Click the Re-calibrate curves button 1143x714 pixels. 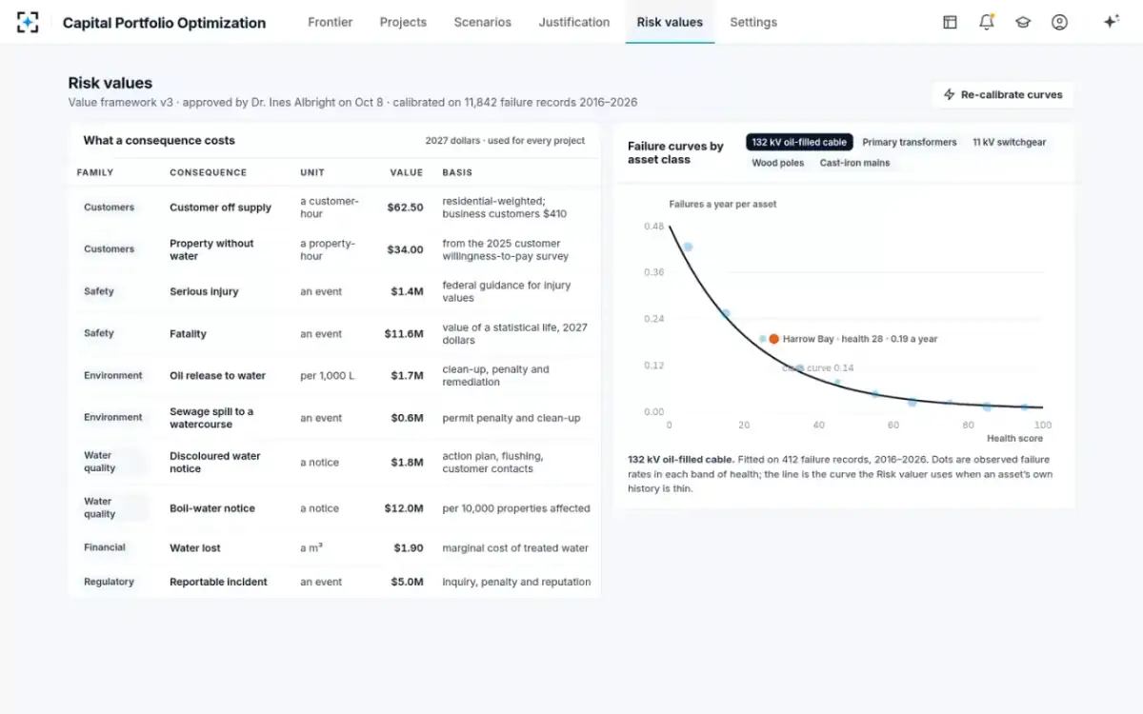[x=1003, y=95]
